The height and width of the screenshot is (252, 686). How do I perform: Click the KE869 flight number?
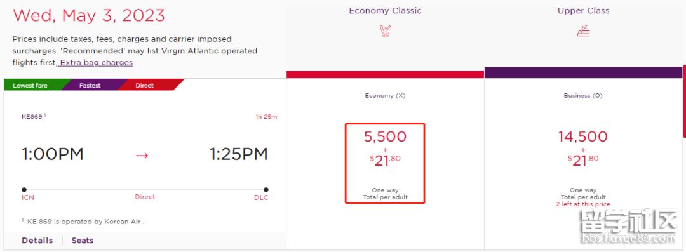[32, 116]
